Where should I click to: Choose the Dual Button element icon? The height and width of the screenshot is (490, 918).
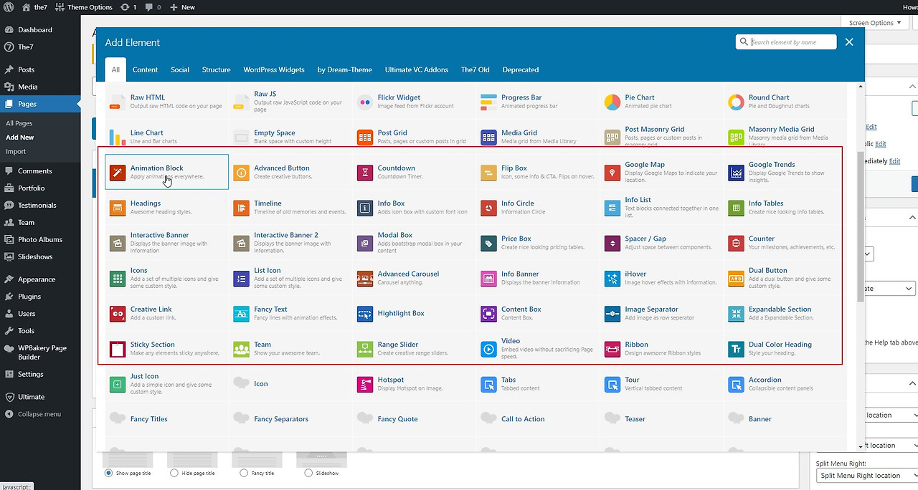click(x=736, y=278)
